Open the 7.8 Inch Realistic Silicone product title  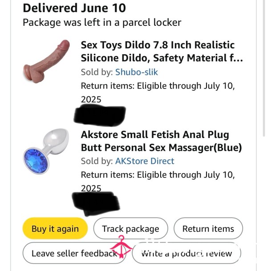click(162, 51)
